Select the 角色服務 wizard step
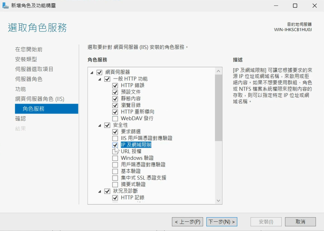The image size is (324, 231). tap(46, 109)
